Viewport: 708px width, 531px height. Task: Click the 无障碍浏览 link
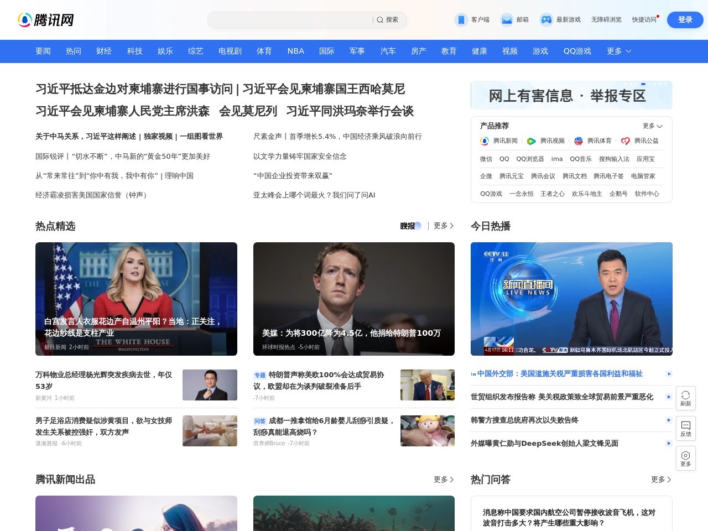point(606,20)
